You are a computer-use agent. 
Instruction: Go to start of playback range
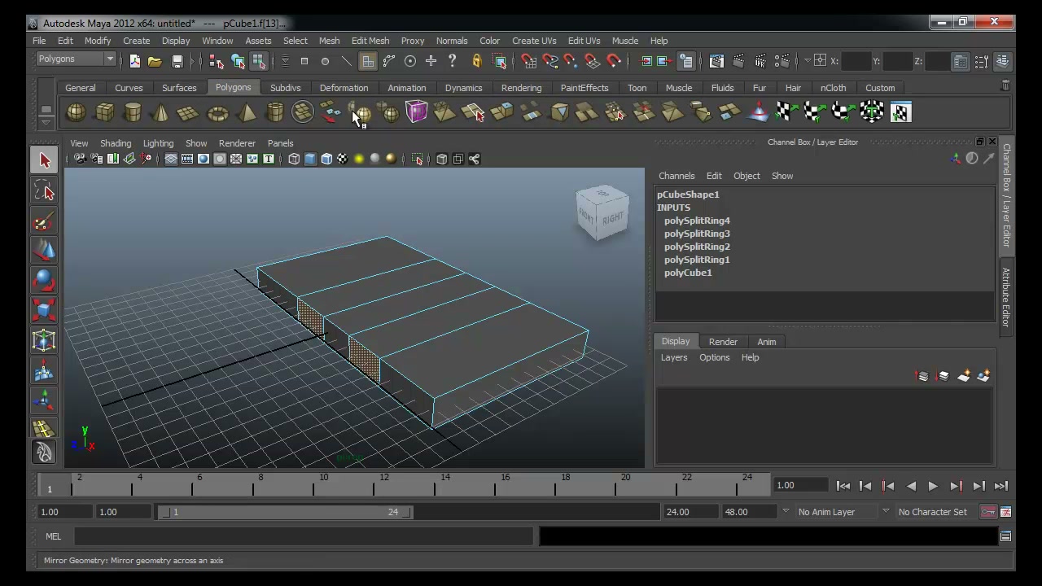pyautogui.click(x=843, y=486)
